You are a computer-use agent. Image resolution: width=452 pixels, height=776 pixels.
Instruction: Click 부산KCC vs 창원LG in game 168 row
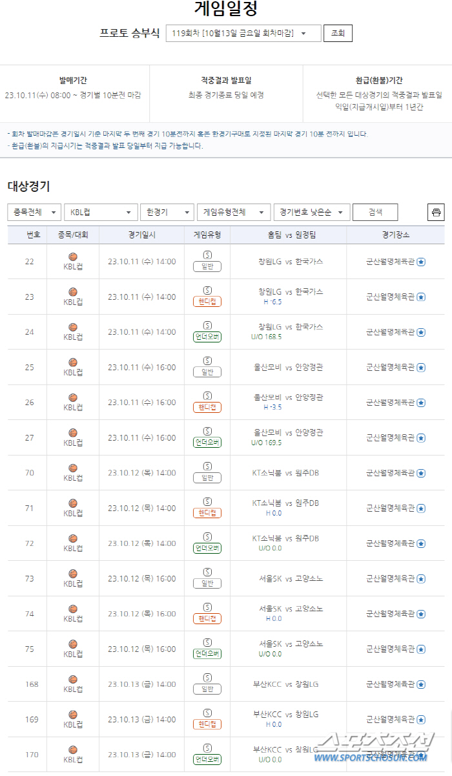coord(286,684)
